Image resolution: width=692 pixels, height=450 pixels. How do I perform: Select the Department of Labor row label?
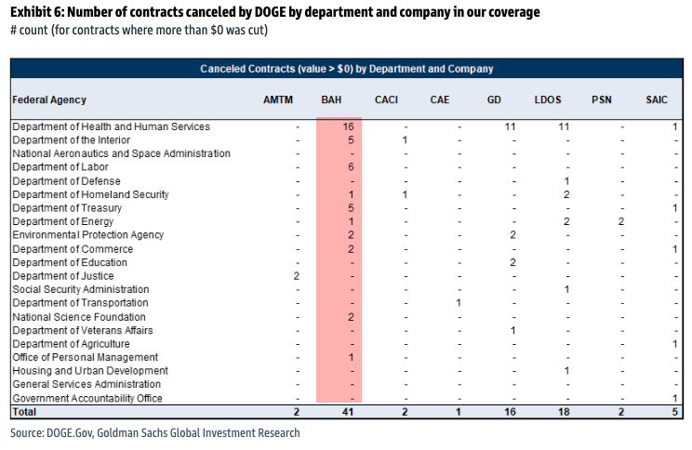(60, 166)
